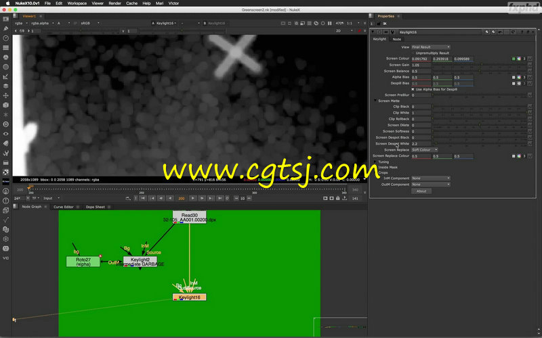Open Screen Colour color wheel picker

pyautogui.click(x=519, y=59)
